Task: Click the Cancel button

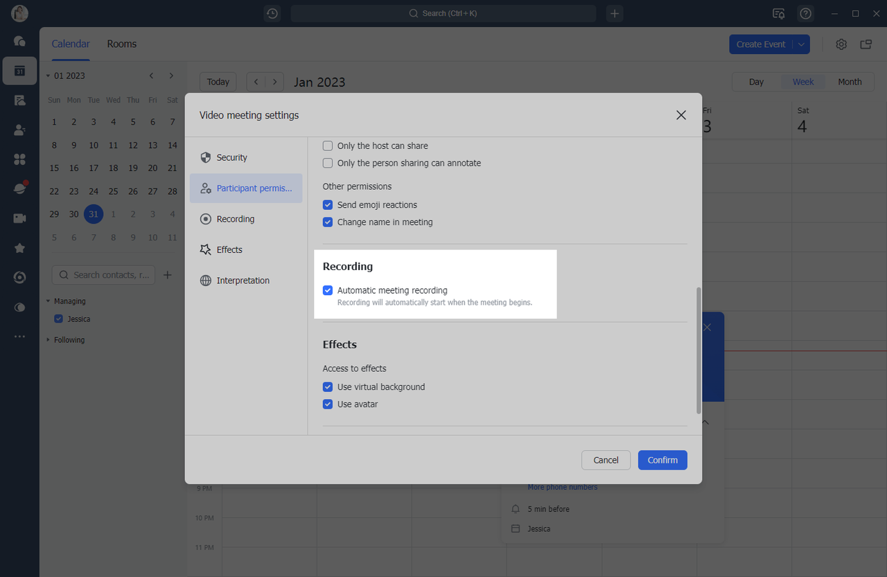Action: click(x=606, y=460)
